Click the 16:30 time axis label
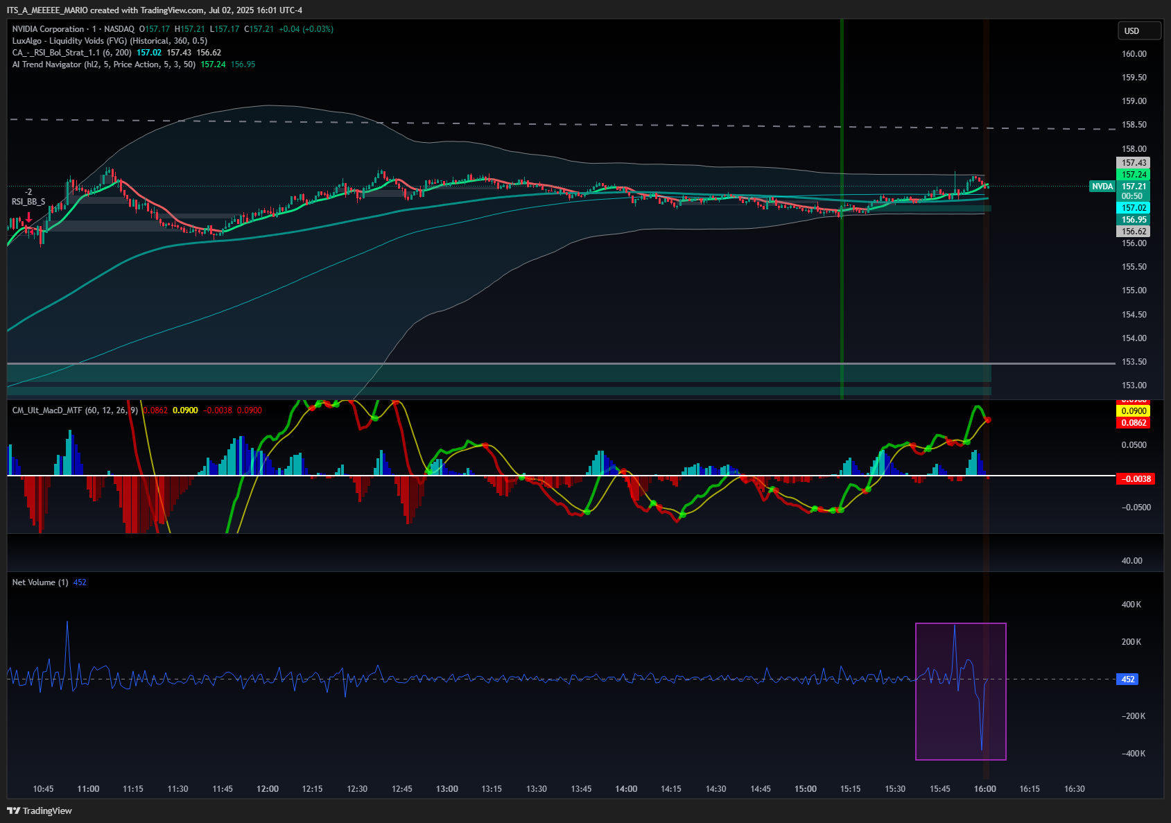Viewport: 1171px width, 823px height. click(1075, 789)
